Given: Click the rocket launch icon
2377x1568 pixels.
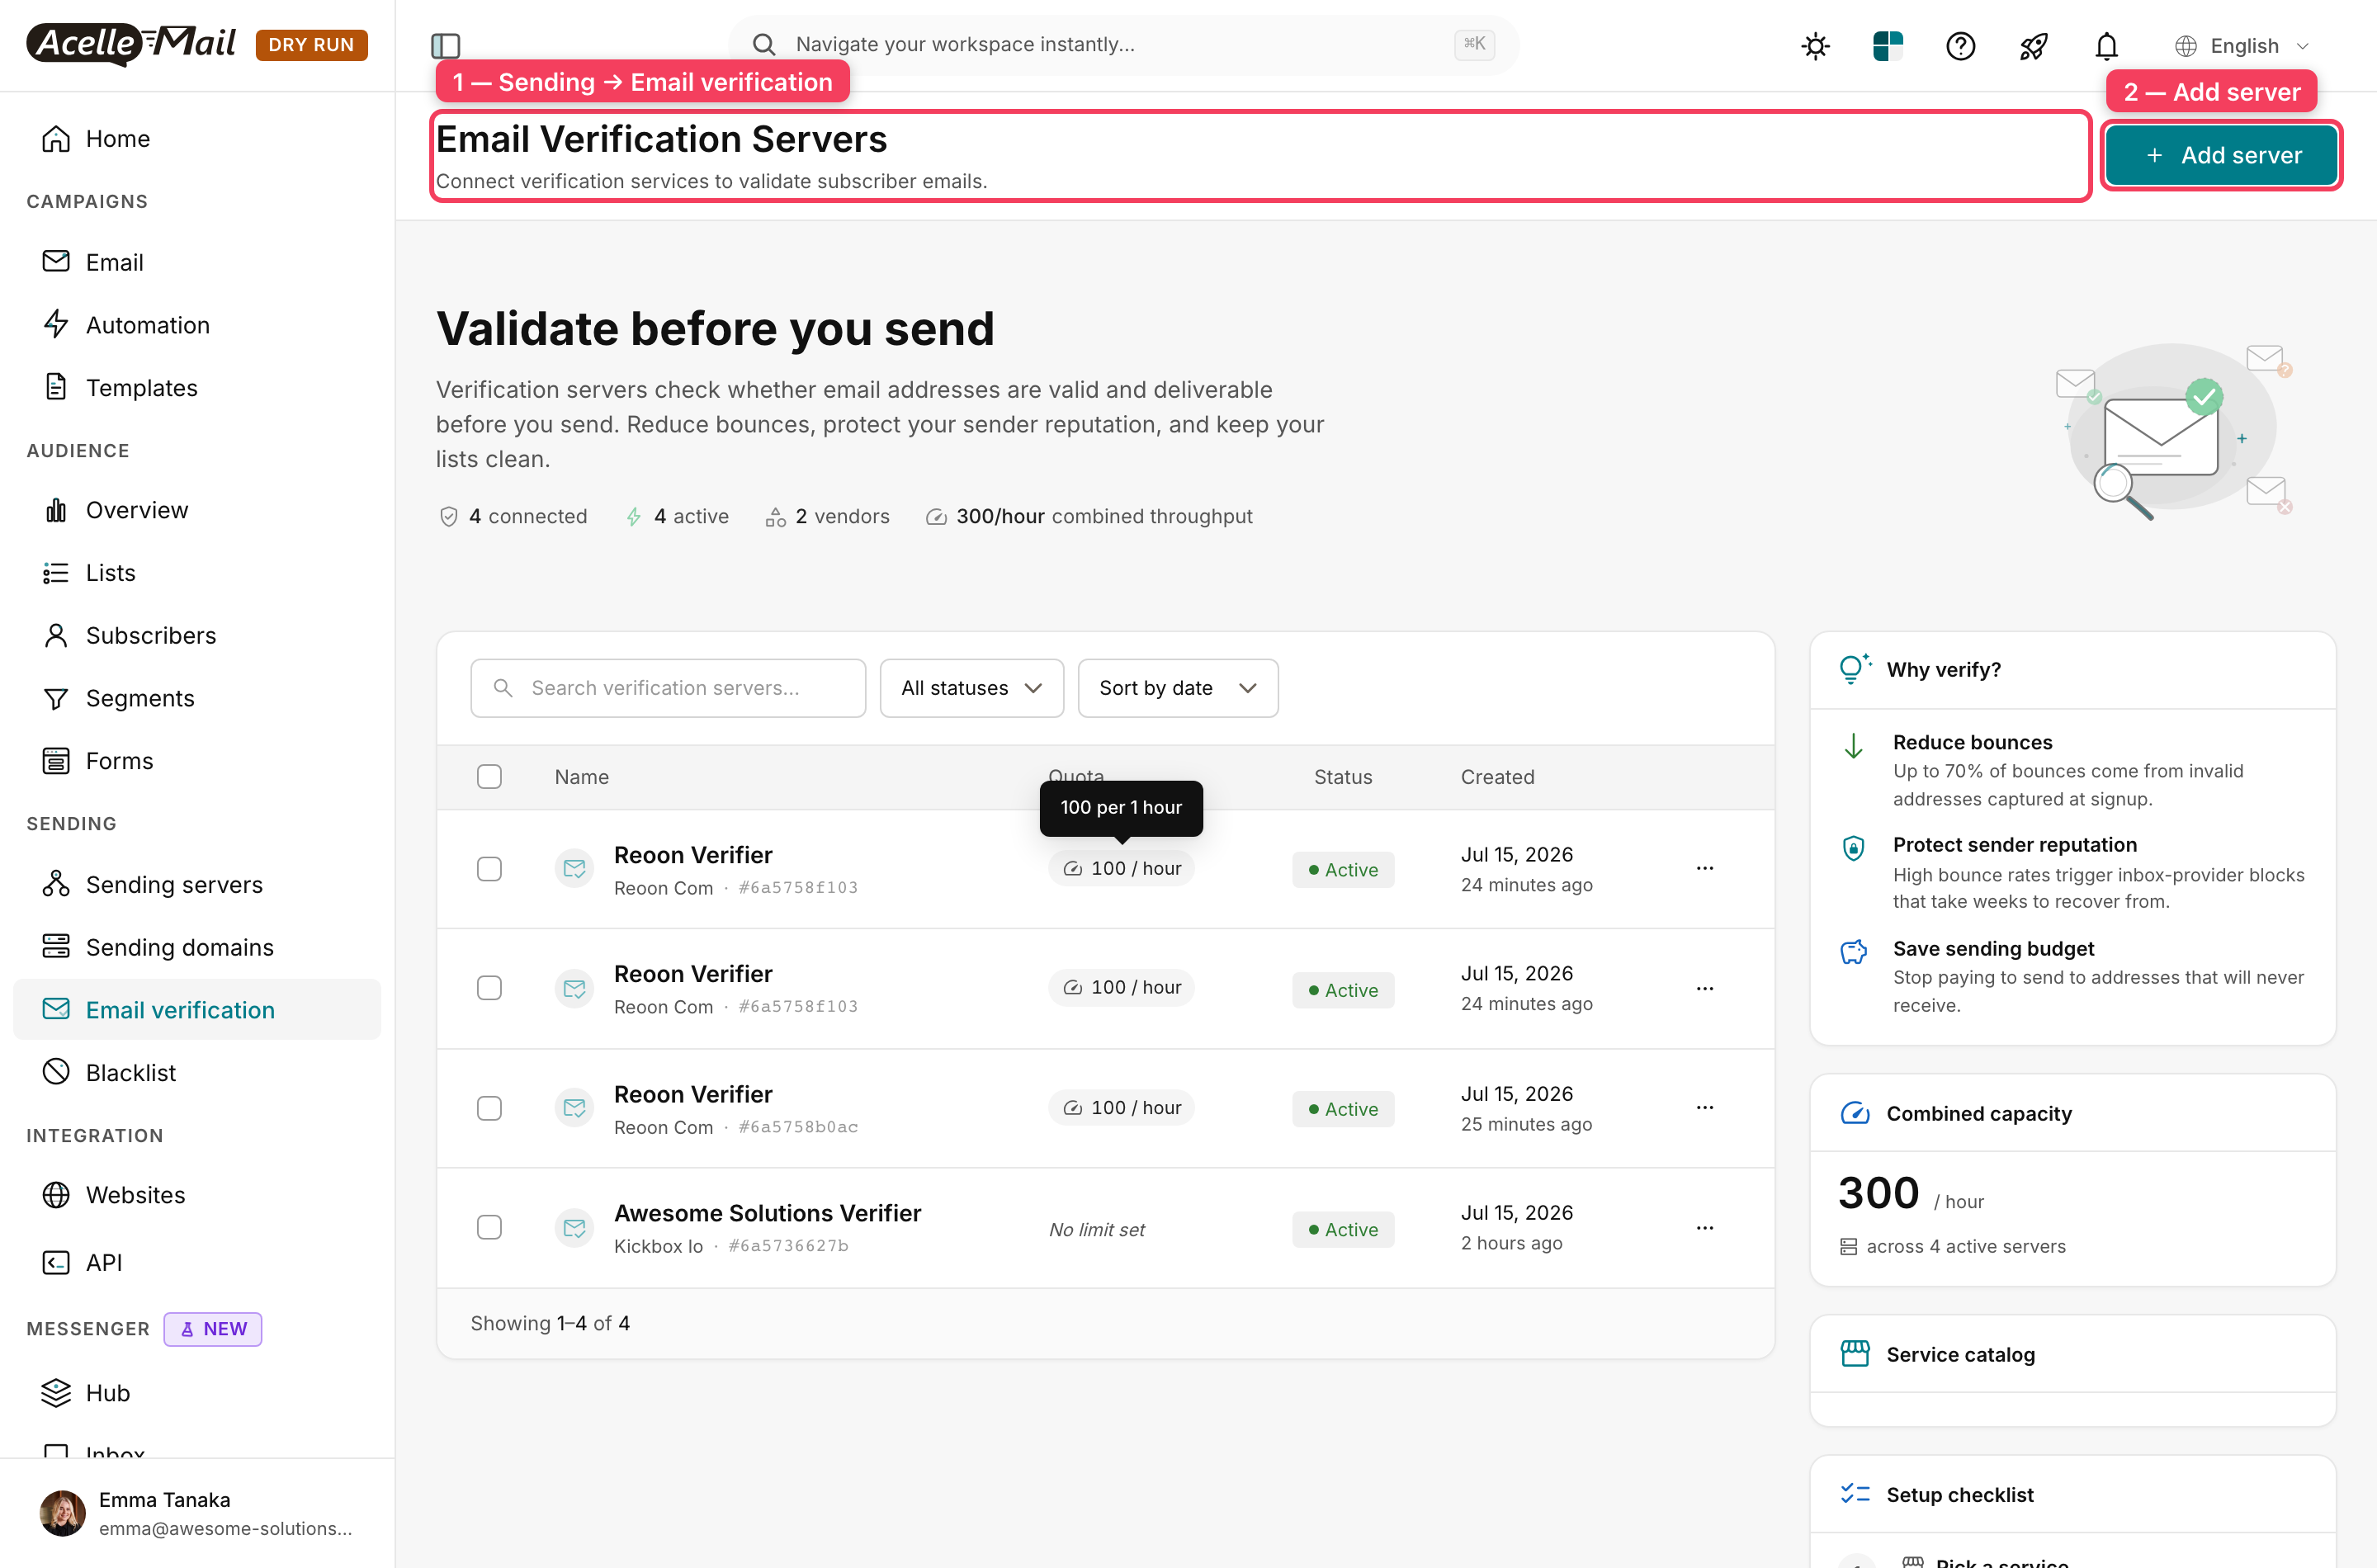Looking at the screenshot, I should [x=2033, y=46].
